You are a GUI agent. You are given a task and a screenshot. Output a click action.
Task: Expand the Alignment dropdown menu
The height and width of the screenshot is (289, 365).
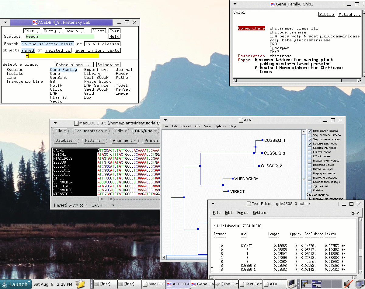coord(124,141)
